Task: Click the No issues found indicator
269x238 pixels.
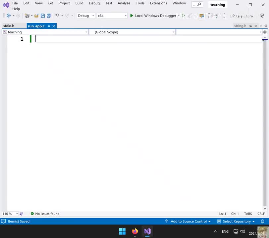Action: tap(45, 214)
